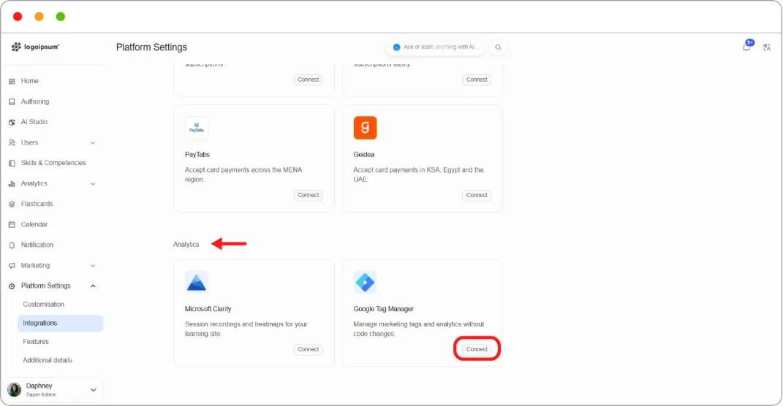The width and height of the screenshot is (783, 406).
Task: Click the Skills & Competencies icon
Action: [12, 163]
